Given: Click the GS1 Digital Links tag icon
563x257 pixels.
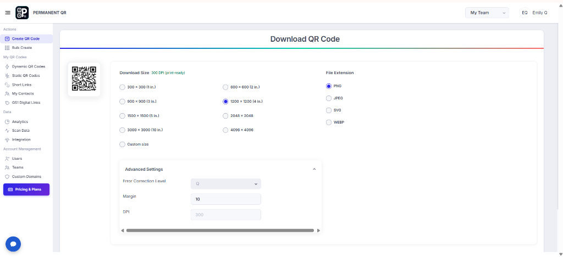Looking at the screenshot, I should [x=7, y=103].
